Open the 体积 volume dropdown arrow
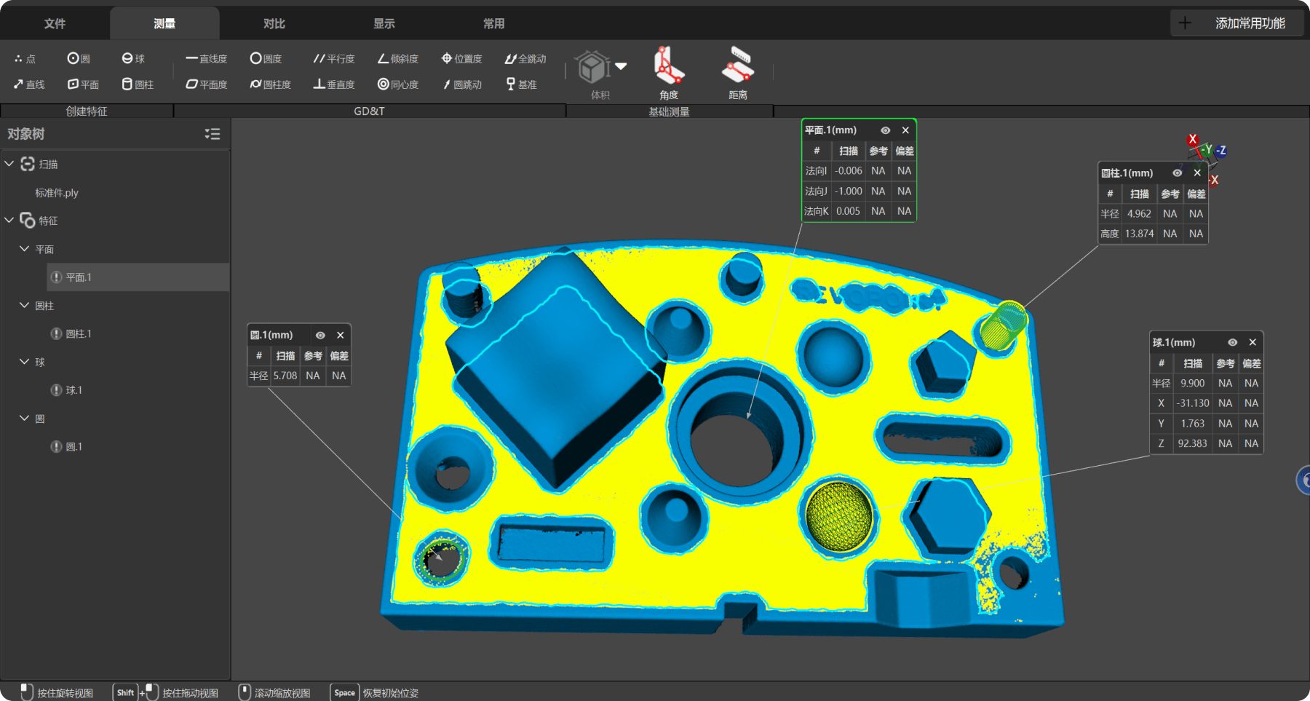1310x701 pixels. tap(621, 66)
